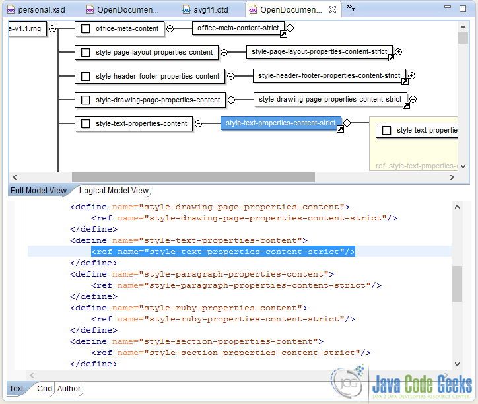This screenshot has height=404, width=478.
Task: Collapse style-header-footer-properties-content node
Action: 231,76
